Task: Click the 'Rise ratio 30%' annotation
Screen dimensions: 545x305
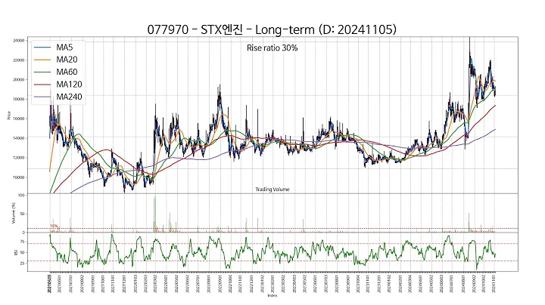Action: coord(272,48)
